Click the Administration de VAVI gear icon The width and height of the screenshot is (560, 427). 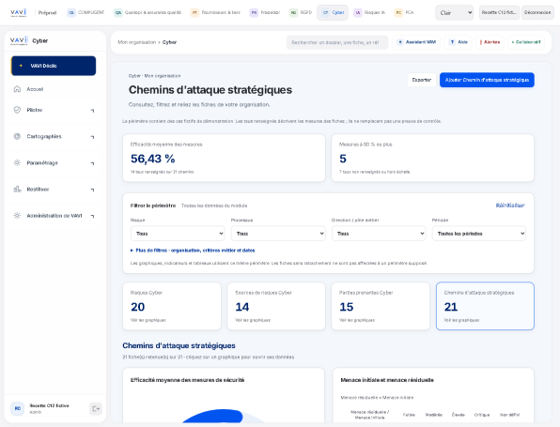pos(17,216)
